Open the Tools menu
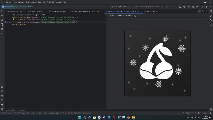This screenshot has width=213, height=120. click(49, 2)
